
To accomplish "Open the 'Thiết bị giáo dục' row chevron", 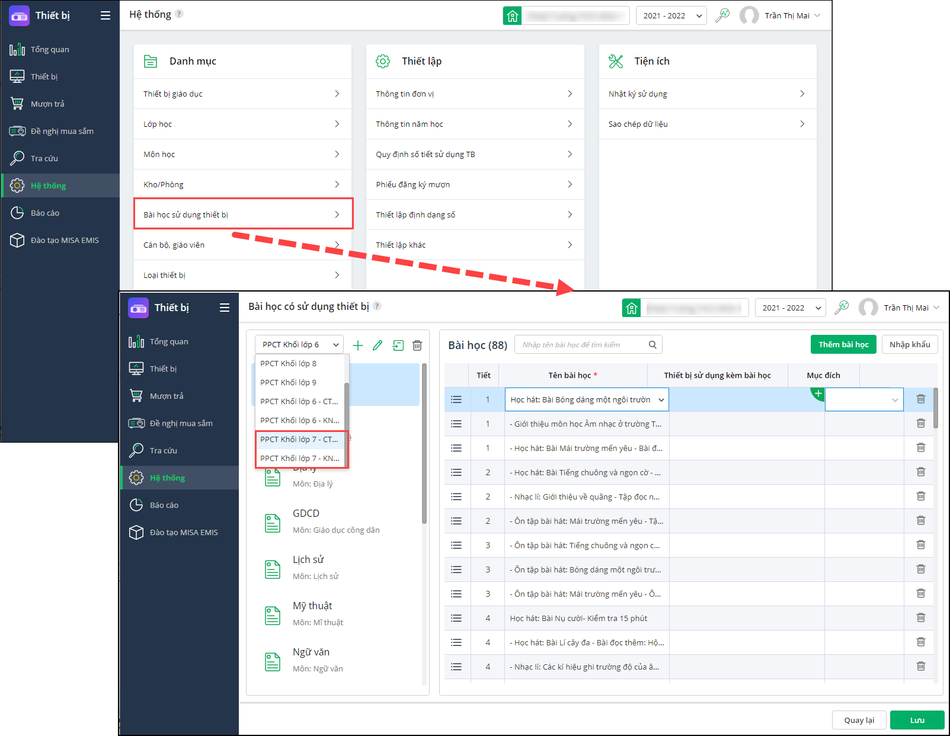I will (337, 94).
